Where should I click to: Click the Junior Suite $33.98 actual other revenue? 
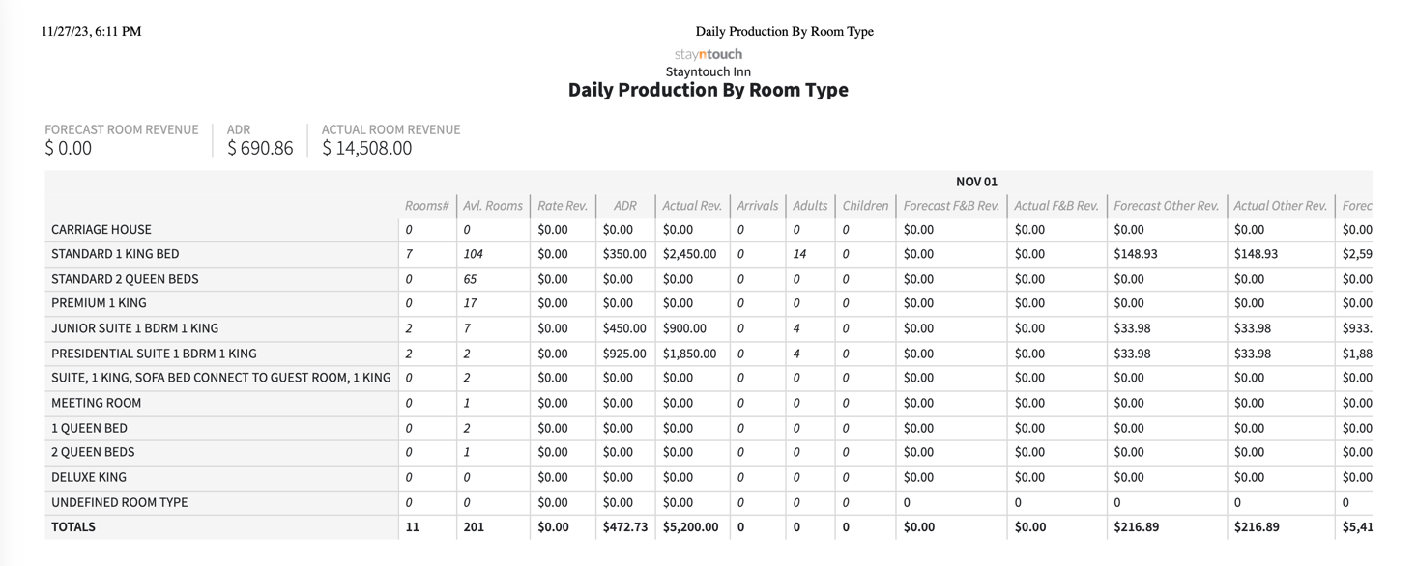click(x=1253, y=328)
